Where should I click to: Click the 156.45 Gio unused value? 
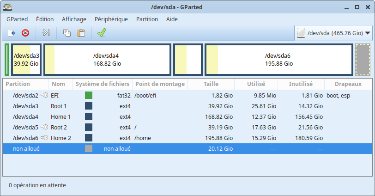309,117
